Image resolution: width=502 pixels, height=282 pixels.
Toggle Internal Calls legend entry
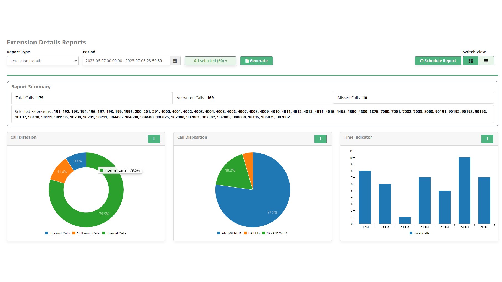(114, 233)
